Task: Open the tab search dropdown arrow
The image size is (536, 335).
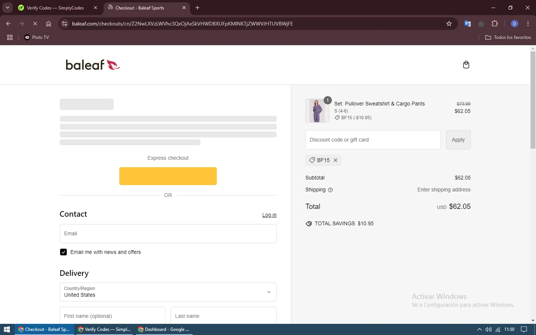Action: 8,7
